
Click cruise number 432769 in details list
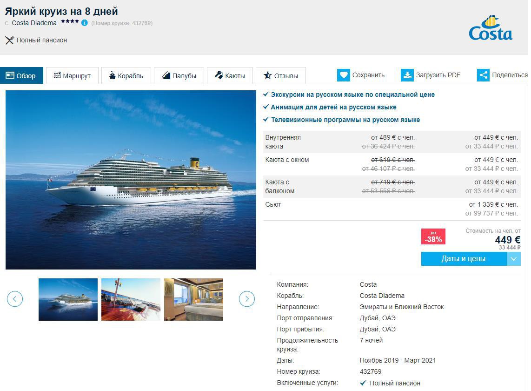[371, 371]
